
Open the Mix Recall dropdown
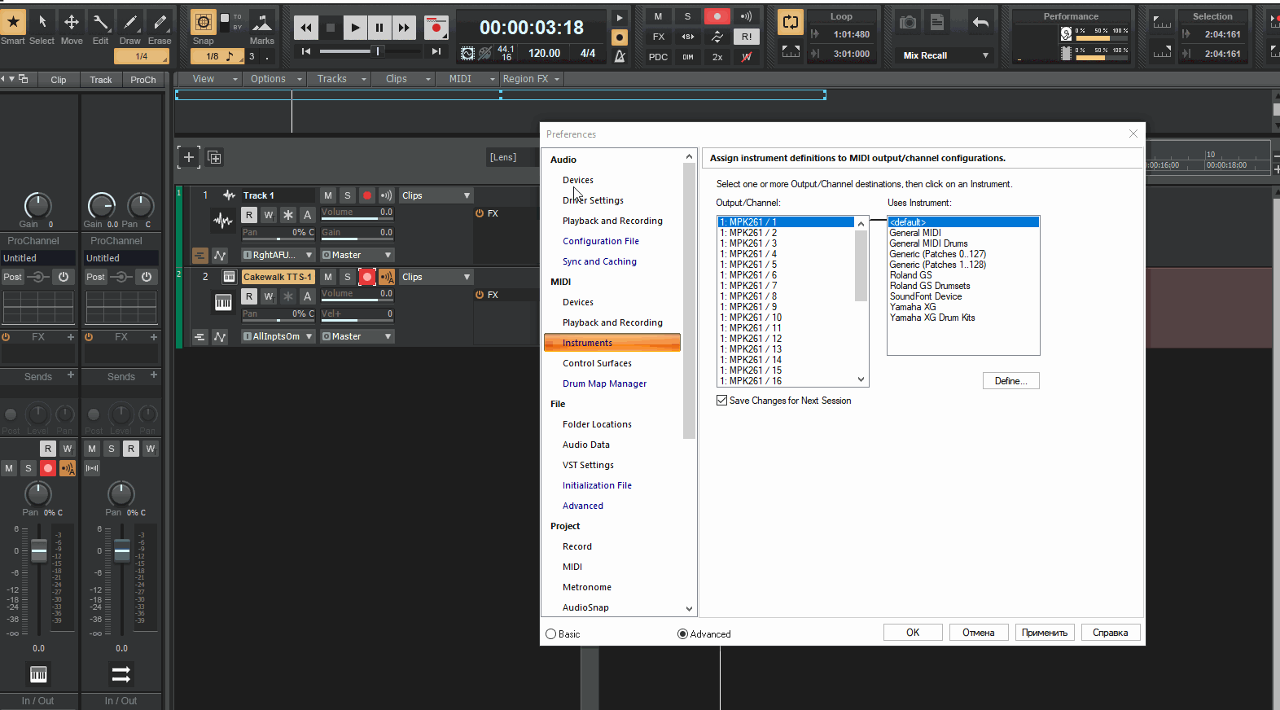[x=945, y=55]
